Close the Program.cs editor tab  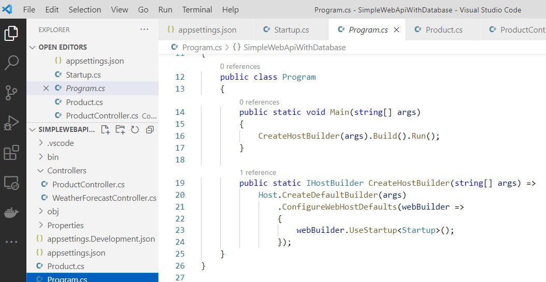tap(396, 30)
